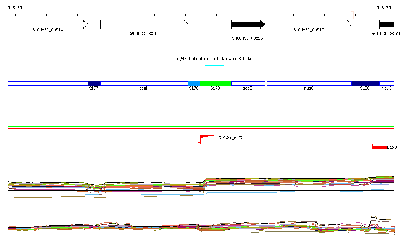Screen dimensions: 402x240
Task: Select the sigH segment bar
Action: click(144, 83)
